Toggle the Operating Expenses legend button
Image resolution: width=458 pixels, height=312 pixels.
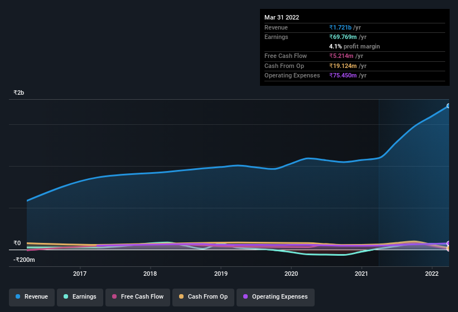click(x=276, y=297)
